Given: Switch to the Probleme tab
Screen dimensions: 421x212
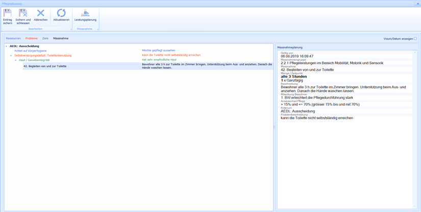Looking at the screenshot, I should click(x=32, y=38).
